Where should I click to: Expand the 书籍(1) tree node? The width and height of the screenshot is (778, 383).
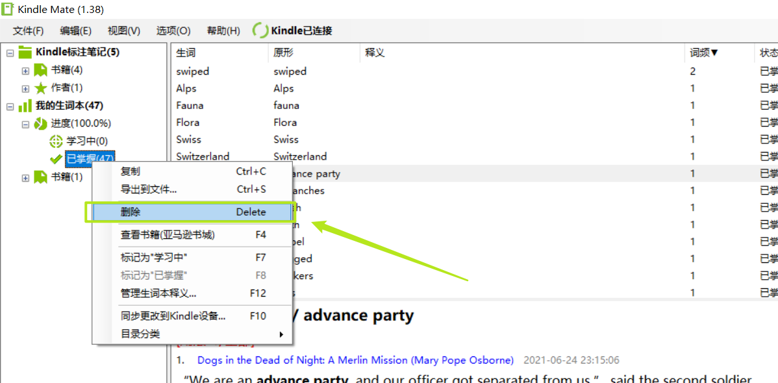pyautogui.click(x=26, y=178)
